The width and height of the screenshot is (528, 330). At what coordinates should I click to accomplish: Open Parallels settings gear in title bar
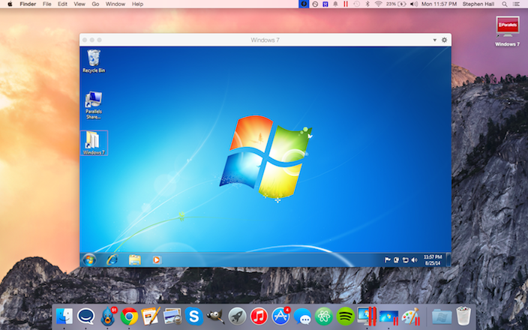coord(445,40)
